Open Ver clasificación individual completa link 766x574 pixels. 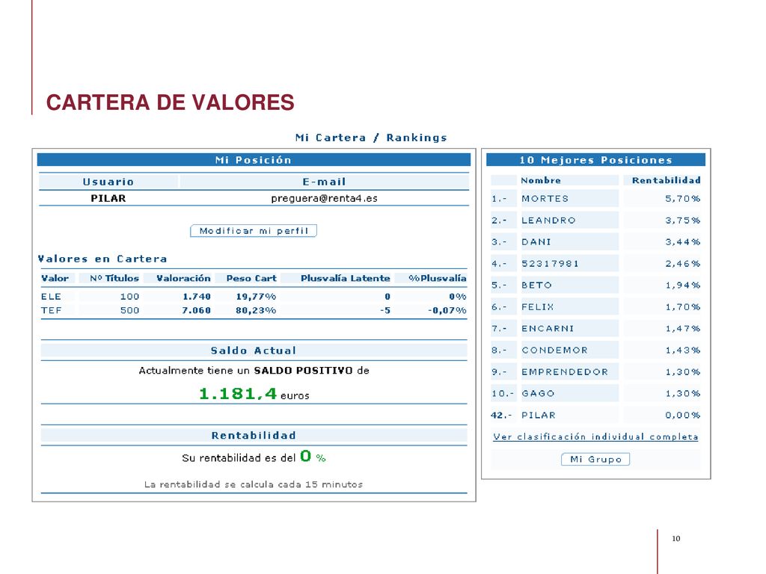(x=595, y=436)
